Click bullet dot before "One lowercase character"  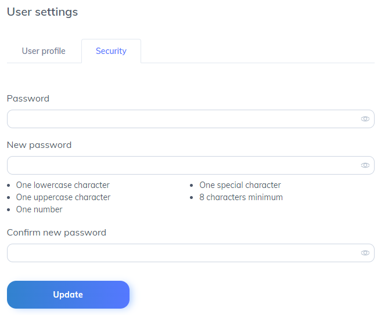(x=8, y=186)
